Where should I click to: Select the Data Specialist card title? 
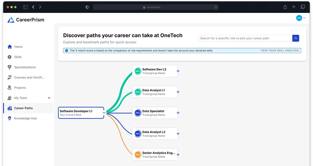(153, 111)
